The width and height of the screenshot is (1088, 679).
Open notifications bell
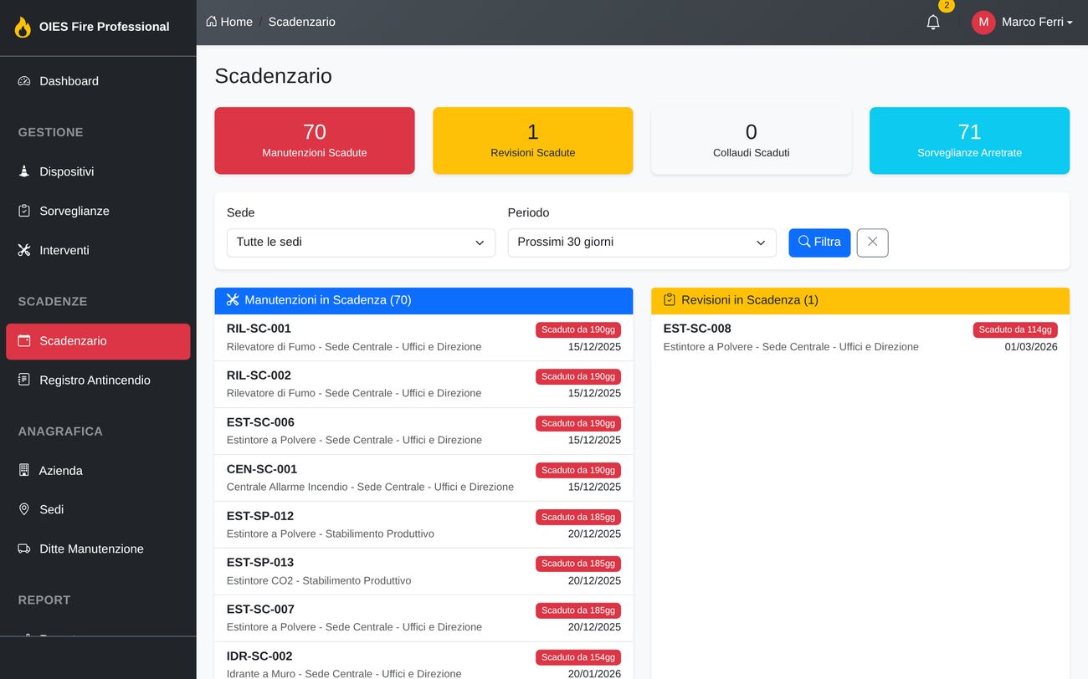(933, 23)
